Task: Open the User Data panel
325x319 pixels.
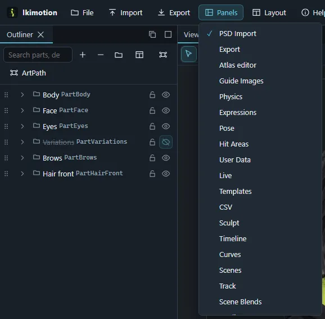Action: [x=260, y=160]
